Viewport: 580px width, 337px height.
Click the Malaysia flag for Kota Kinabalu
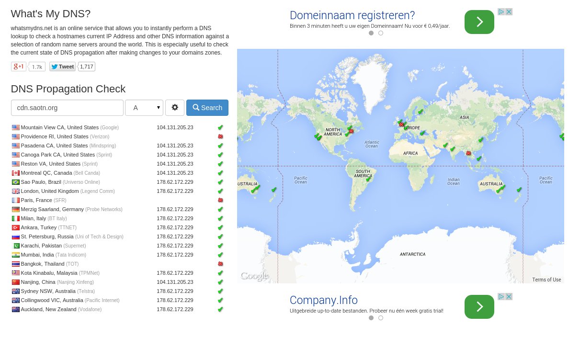(16, 273)
